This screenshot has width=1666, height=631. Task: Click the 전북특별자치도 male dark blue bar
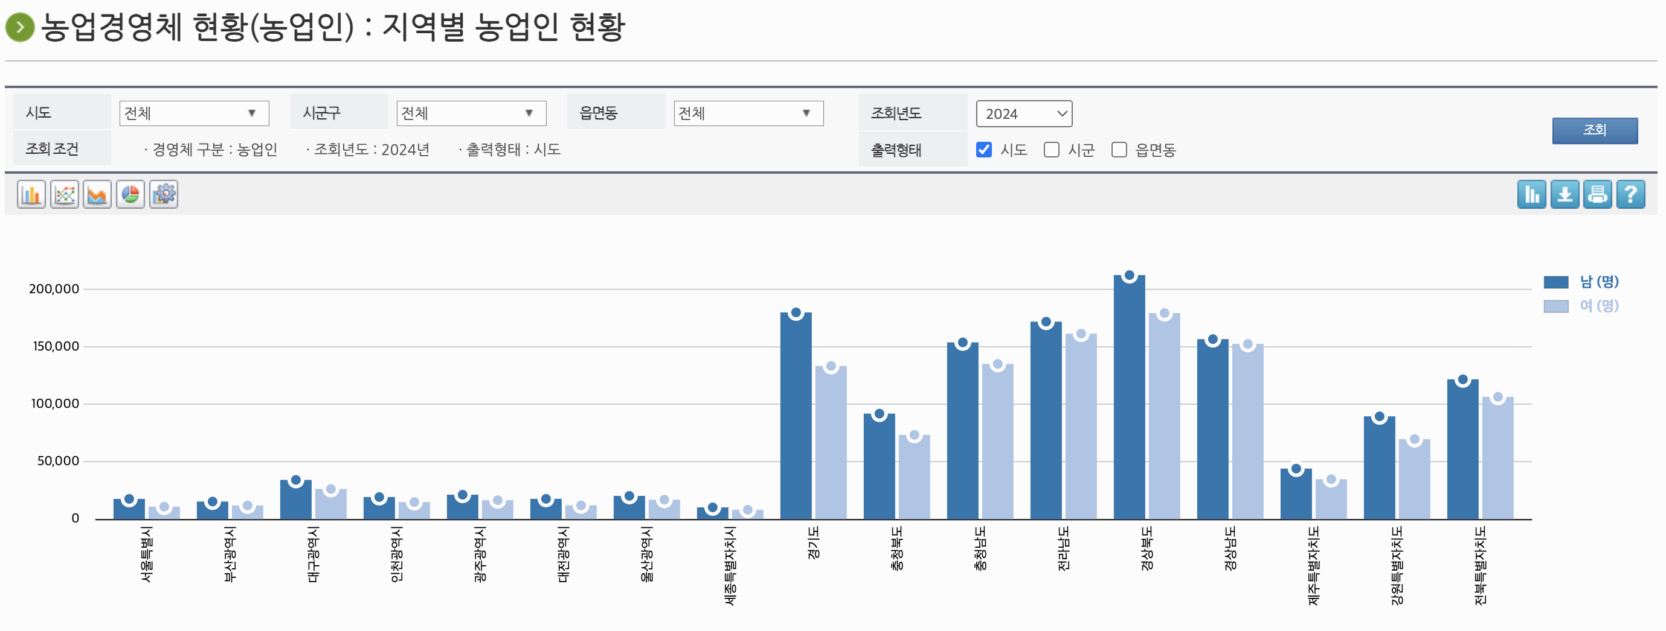(1462, 449)
